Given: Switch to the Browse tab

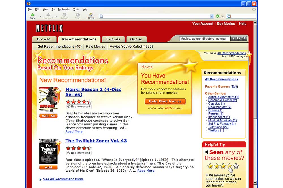Looking at the screenshot, I should [x=44, y=39].
